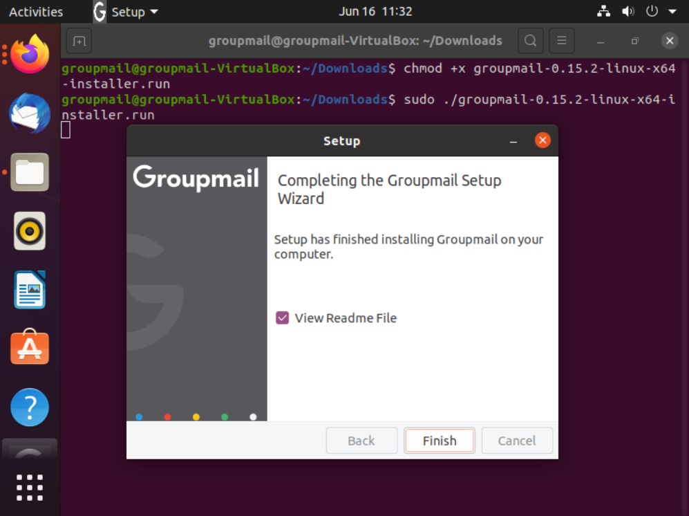Click the Finish button
Screen dimensions: 689x516
[x=440, y=441]
